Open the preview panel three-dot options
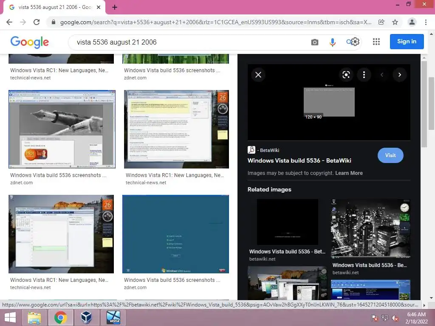The image size is (435, 326). point(364,75)
